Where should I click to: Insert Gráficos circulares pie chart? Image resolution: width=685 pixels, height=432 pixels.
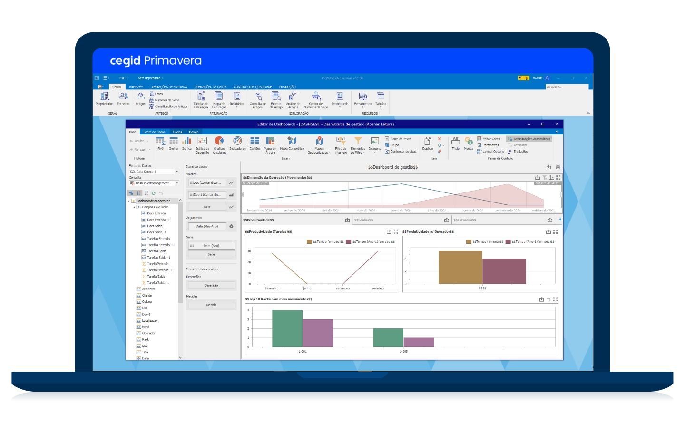219,145
